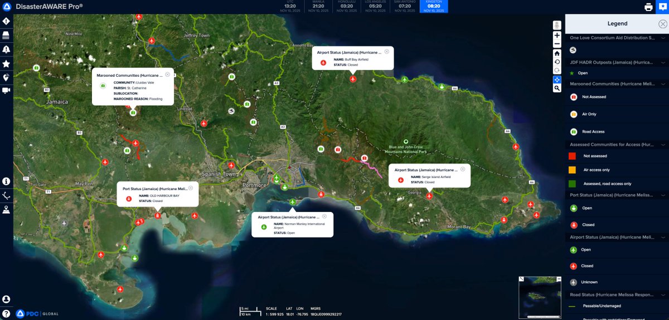Click Blue and John Crow Mountains park marker

(x=406, y=142)
